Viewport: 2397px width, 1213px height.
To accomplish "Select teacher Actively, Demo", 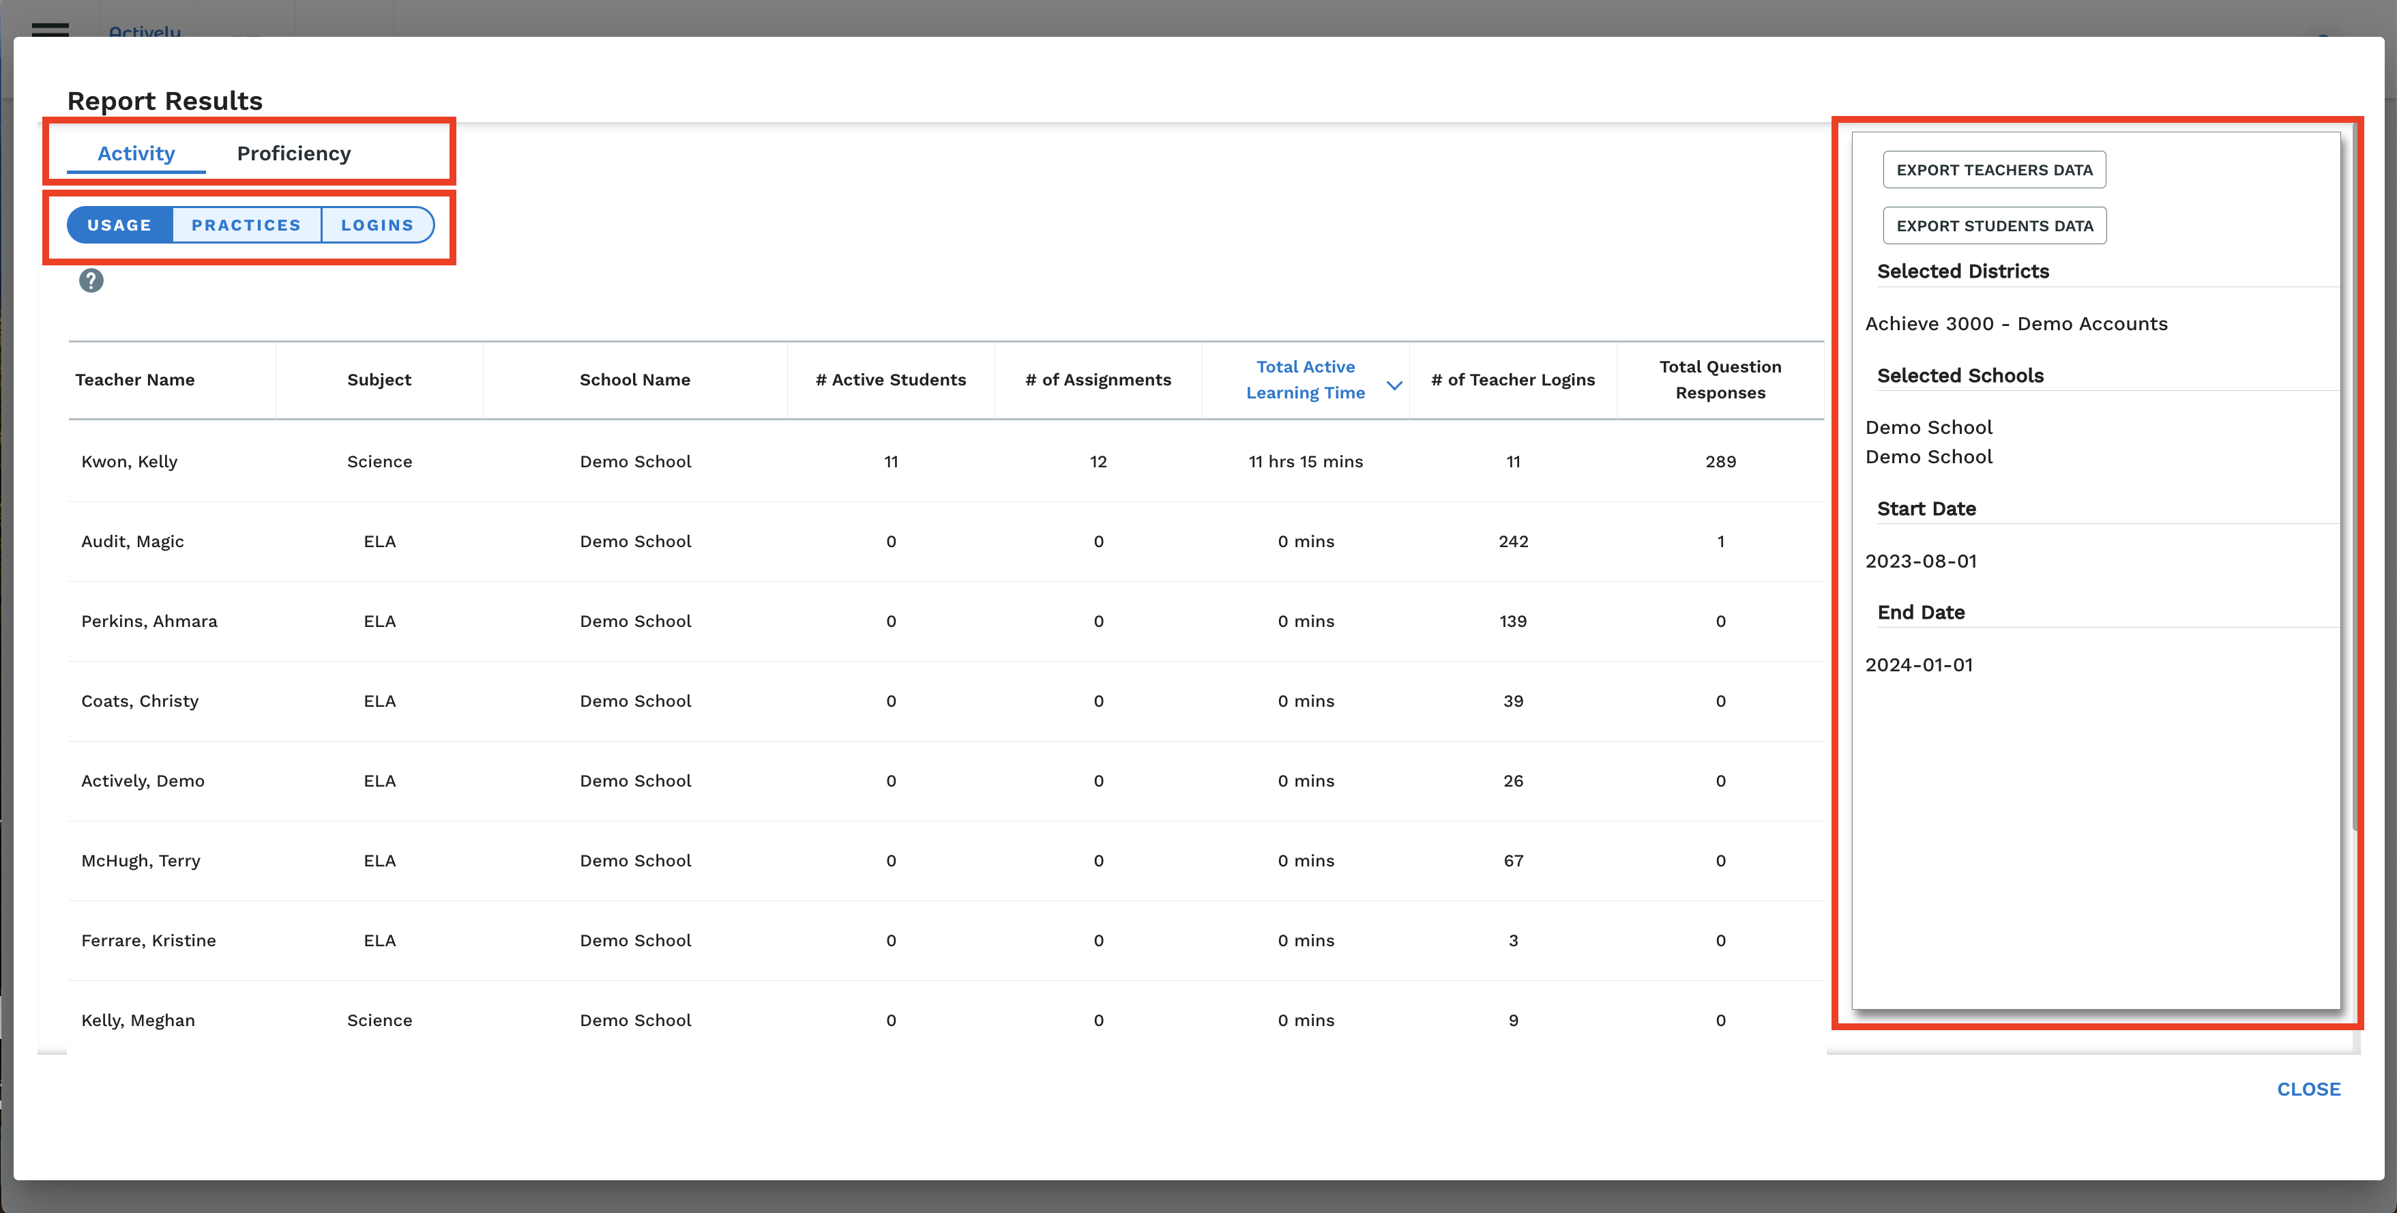I will [x=143, y=781].
